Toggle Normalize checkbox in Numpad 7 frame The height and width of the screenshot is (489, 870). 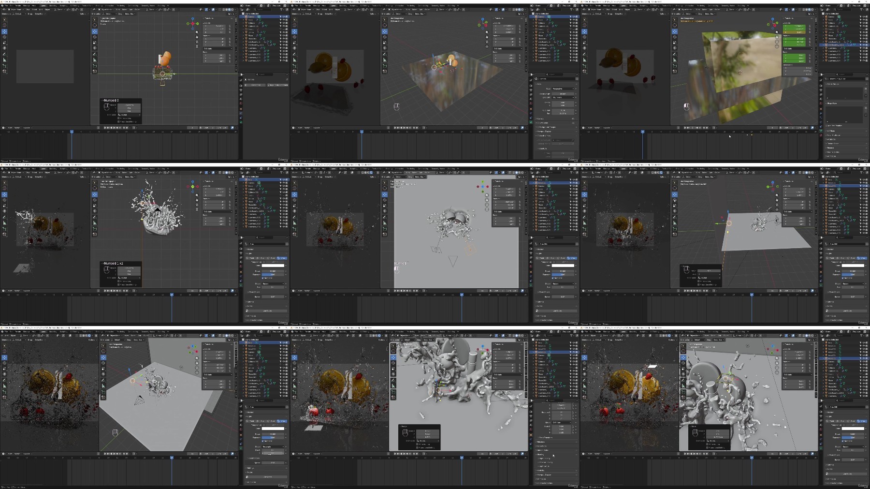553,278
